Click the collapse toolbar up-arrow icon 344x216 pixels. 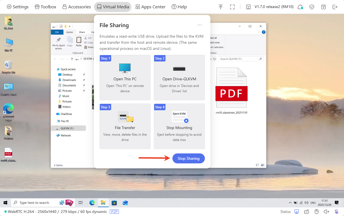click(221, 7)
